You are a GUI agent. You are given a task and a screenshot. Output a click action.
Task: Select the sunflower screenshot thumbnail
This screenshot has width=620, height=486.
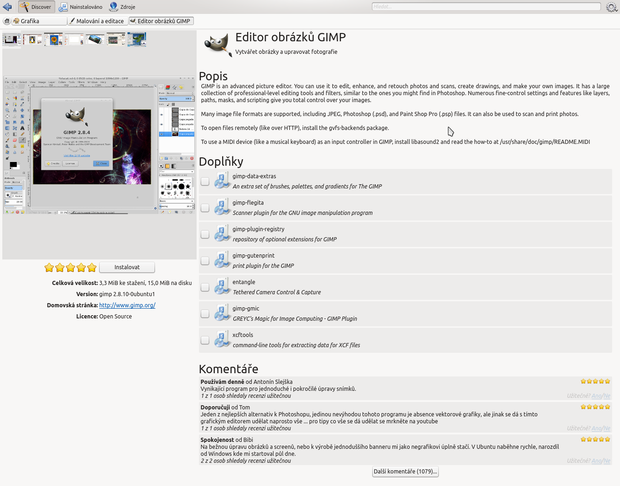coord(53,39)
